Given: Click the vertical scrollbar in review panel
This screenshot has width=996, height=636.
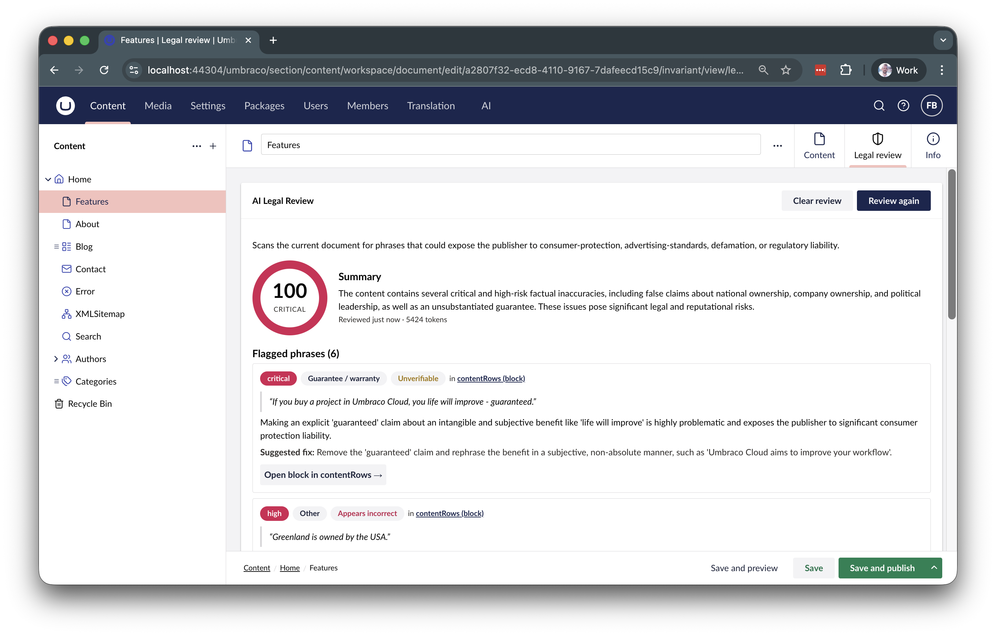Looking at the screenshot, I should [x=952, y=244].
